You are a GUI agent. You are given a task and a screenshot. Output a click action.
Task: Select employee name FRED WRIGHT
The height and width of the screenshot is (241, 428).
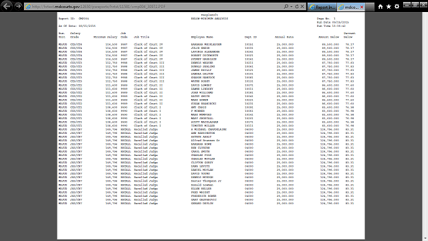pyautogui.click(x=201, y=192)
